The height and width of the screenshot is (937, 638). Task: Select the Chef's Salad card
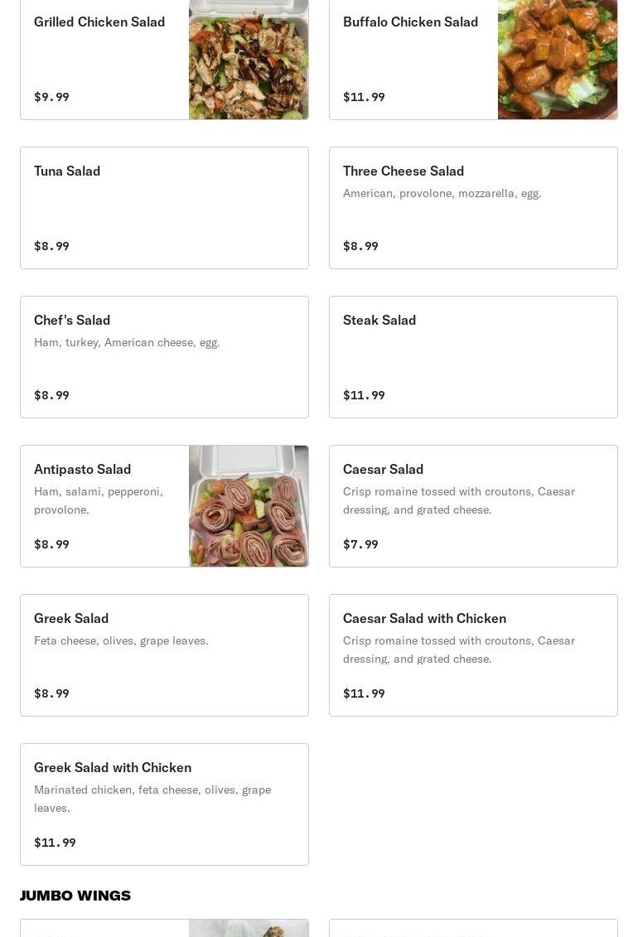point(164,357)
